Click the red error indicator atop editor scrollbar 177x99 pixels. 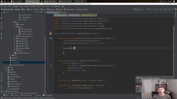pos(173,18)
